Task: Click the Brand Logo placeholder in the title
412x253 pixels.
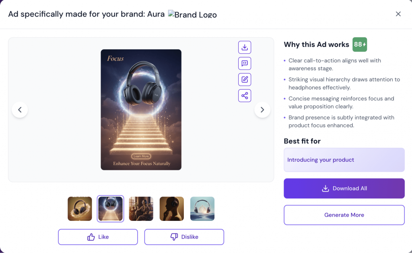Action: tap(192, 14)
